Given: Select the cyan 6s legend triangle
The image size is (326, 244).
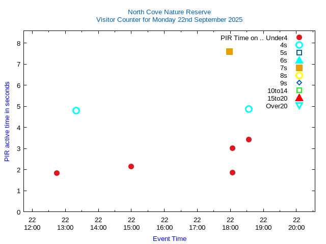Looking at the screenshot, I should 299,60.
